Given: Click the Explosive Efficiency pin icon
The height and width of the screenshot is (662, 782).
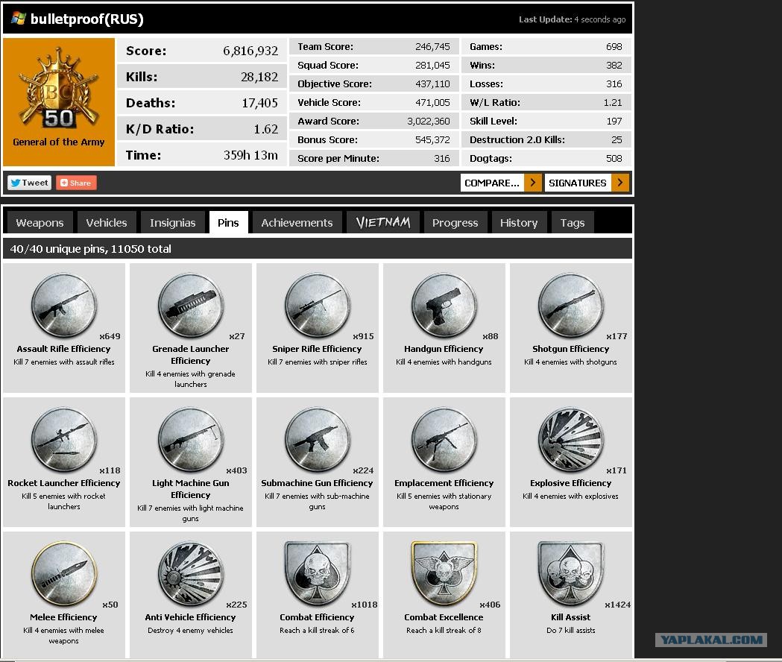Looking at the screenshot, I should [570, 440].
